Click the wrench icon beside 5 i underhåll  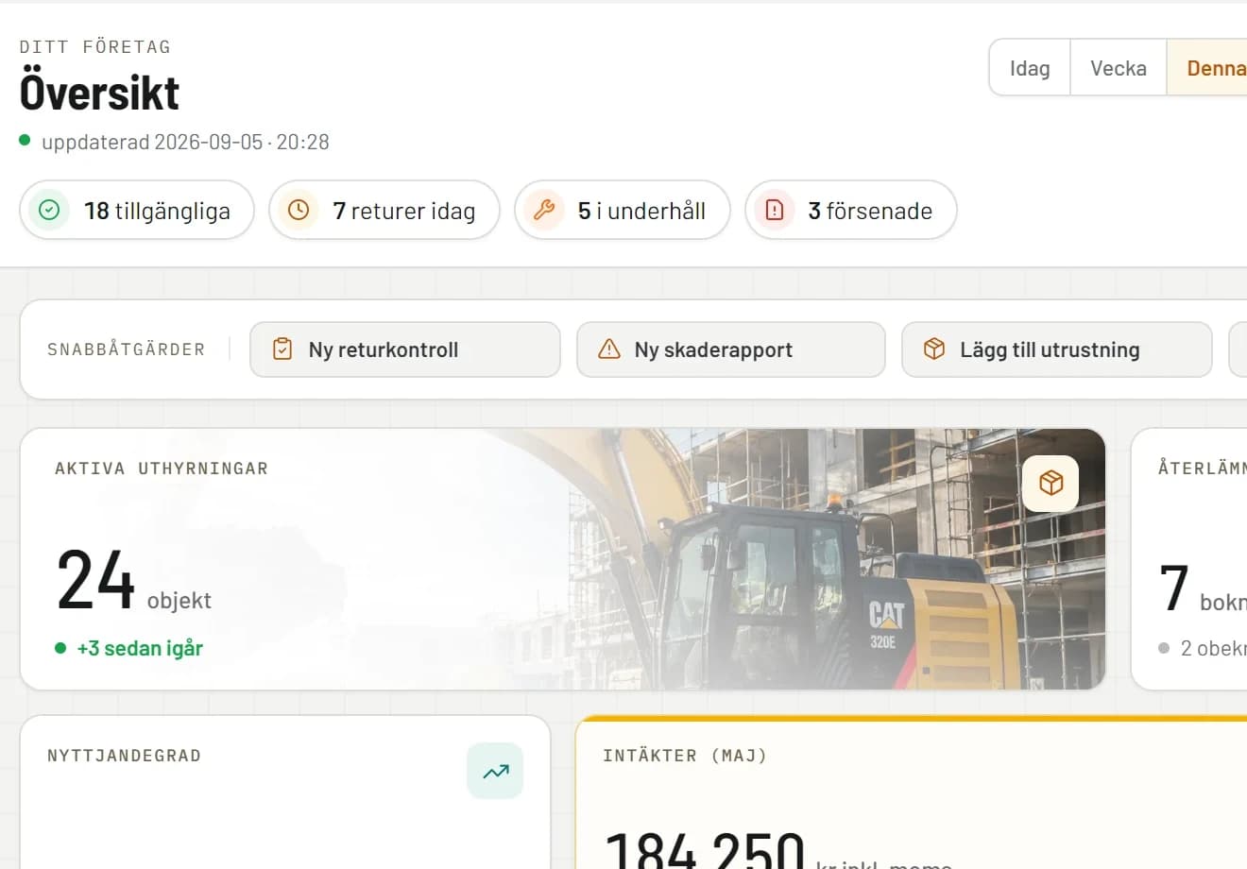[544, 210]
